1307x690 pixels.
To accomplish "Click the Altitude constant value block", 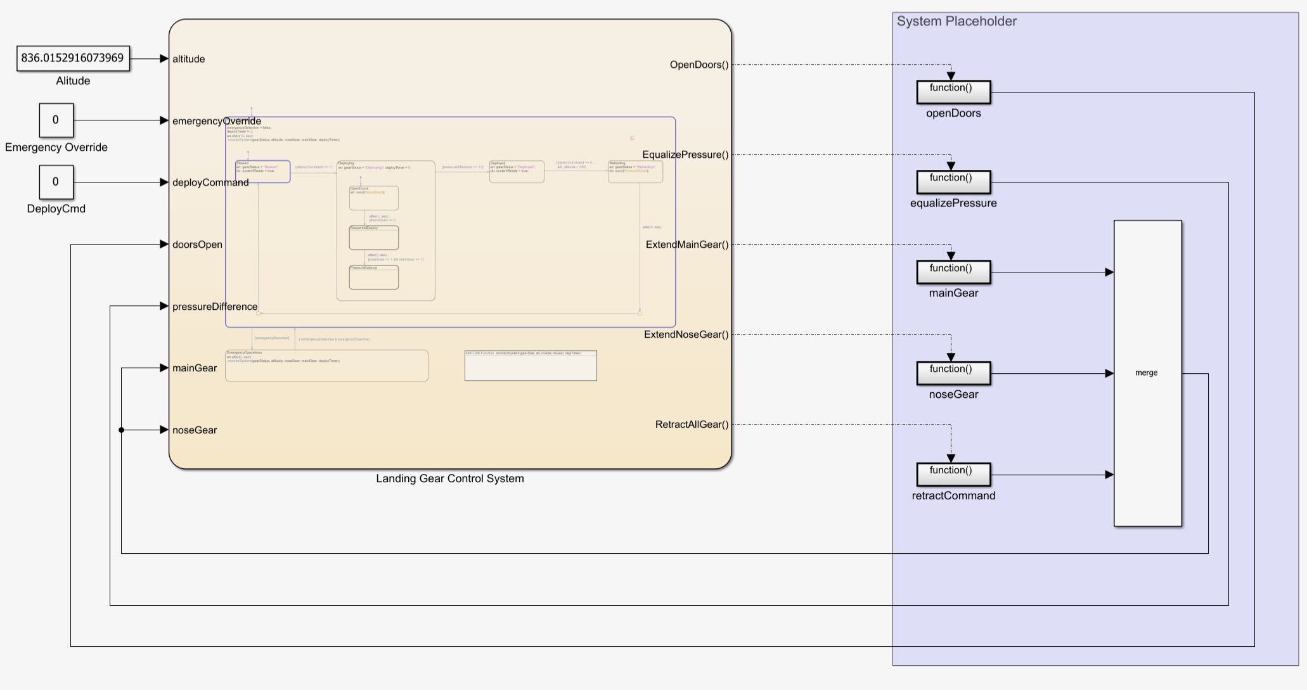I will pyautogui.click(x=73, y=58).
